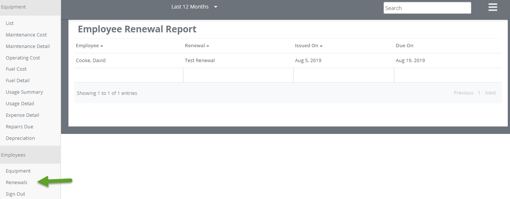
Task: Select page 1 in pagination
Action: pyautogui.click(x=479, y=93)
